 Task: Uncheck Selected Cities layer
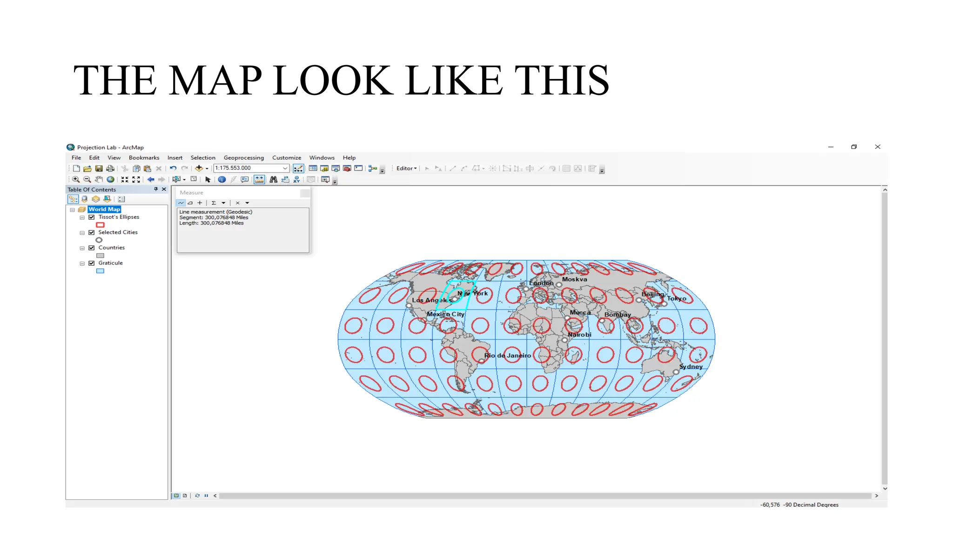pos(92,233)
